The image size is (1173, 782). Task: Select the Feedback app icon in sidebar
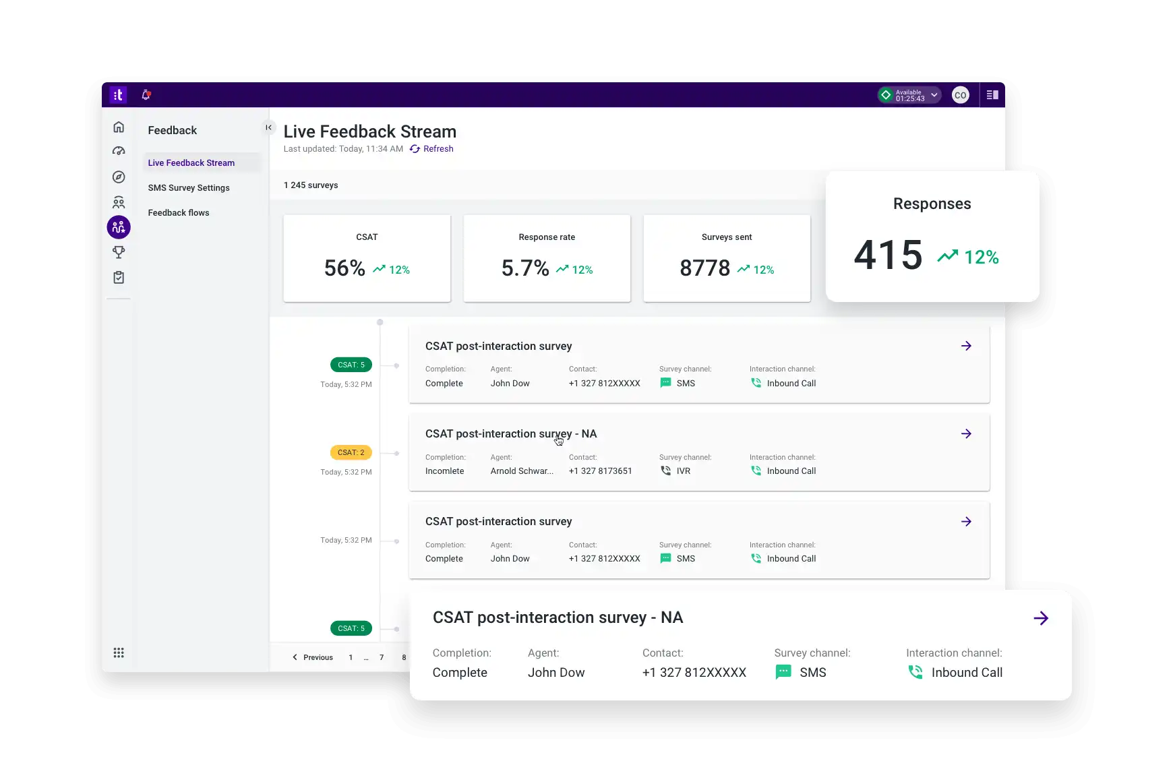tap(119, 227)
